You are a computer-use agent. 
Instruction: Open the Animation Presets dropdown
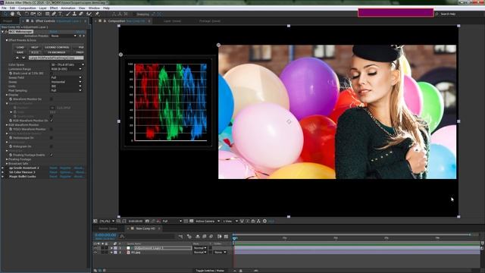pyautogui.click(x=64, y=36)
